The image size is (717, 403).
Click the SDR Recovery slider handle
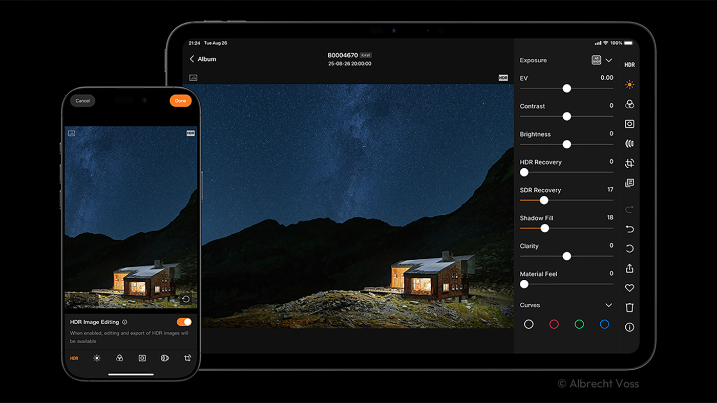pos(544,200)
